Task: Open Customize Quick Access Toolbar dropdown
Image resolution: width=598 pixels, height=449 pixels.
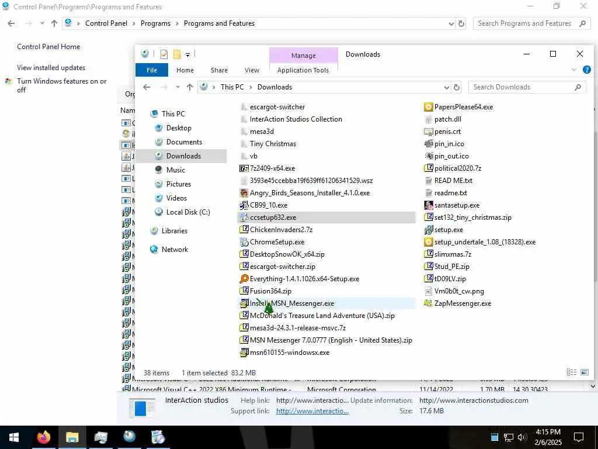Action: pyautogui.click(x=187, y=55)
